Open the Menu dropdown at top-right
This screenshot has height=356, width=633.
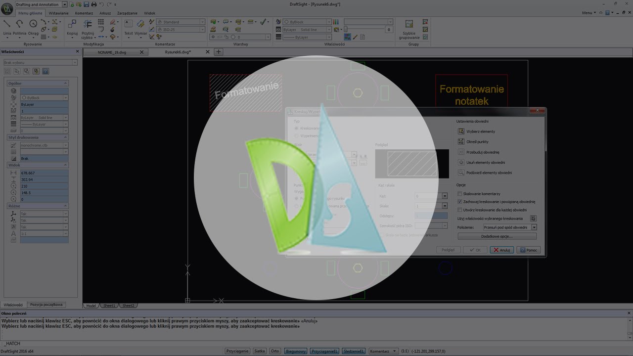588,13
